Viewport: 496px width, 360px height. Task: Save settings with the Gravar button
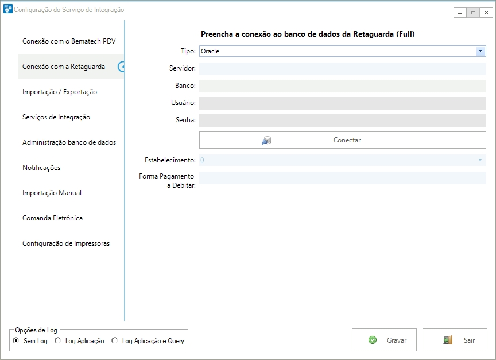point(384,340)
